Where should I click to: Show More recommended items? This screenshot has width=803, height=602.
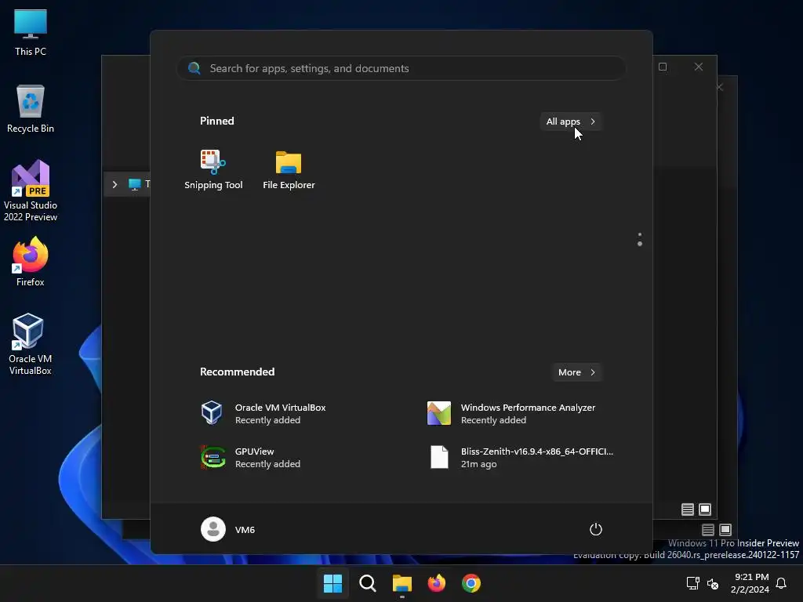(x=576, y=372)
